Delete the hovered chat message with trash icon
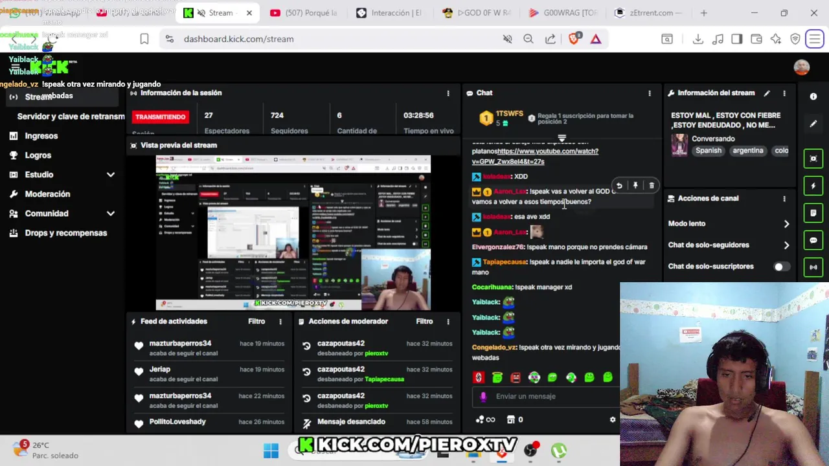 coord(652,186)
